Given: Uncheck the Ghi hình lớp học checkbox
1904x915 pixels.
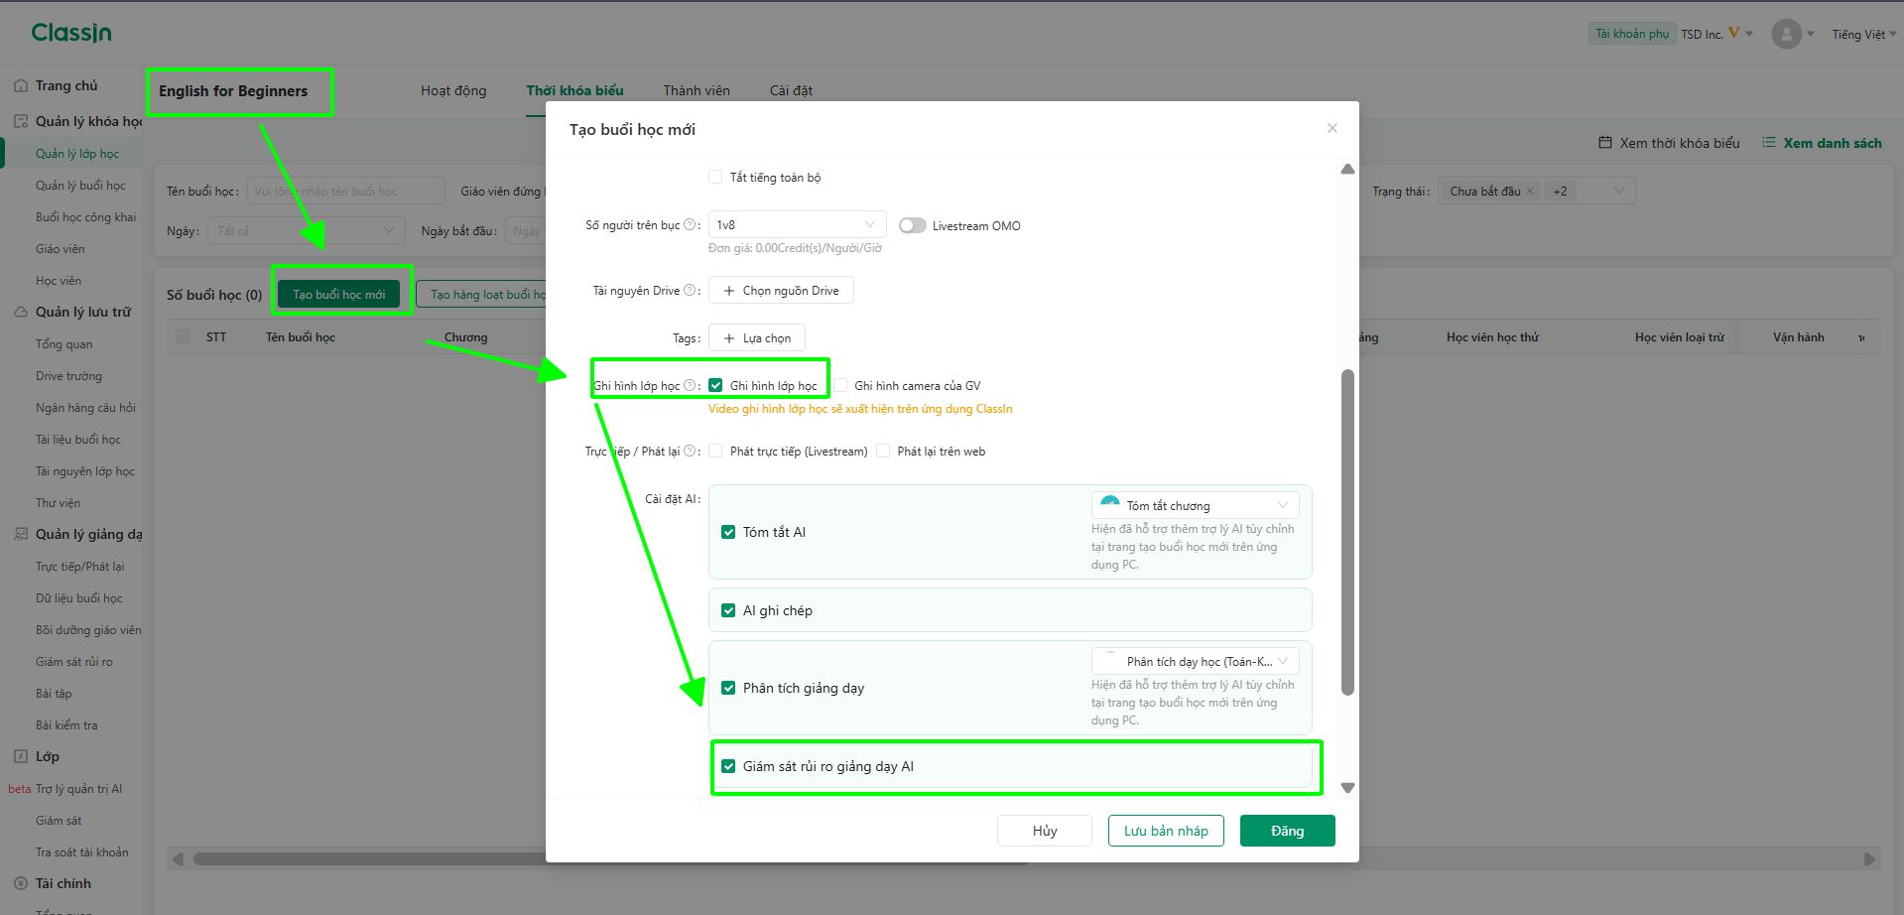Looking at the screenshot, I should coord(715,386).
